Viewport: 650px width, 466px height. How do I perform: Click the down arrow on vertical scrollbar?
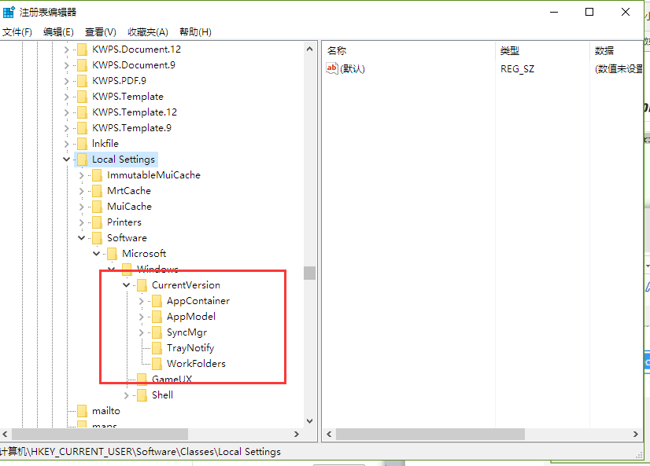click(x=309, y=420)
